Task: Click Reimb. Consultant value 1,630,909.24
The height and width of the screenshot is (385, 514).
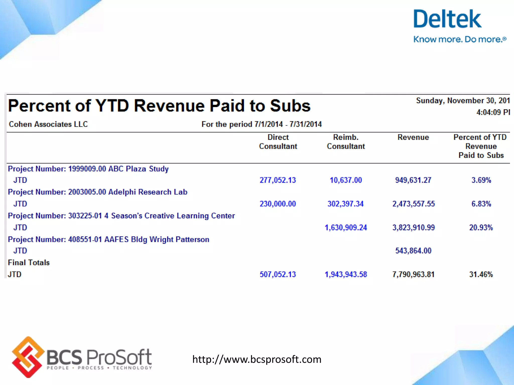Action: pos(346,228)
